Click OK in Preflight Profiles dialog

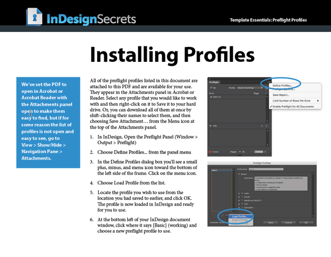306,223
